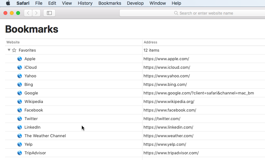
Task: Select the iCloud bookmark name
Action: coord(30,67)
